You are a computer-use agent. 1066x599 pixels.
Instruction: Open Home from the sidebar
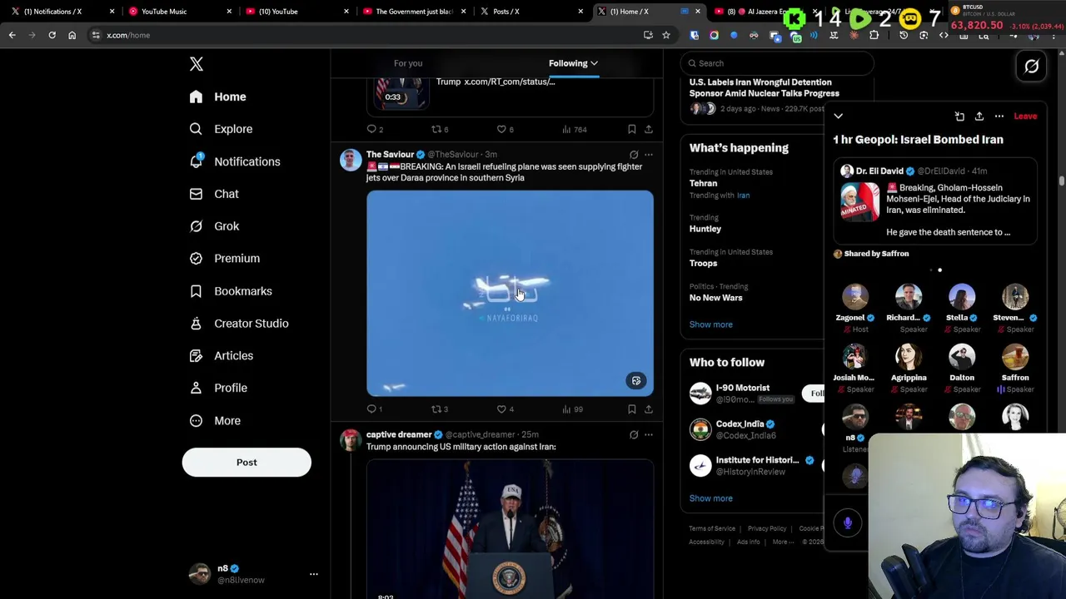(x=217, y=97)
